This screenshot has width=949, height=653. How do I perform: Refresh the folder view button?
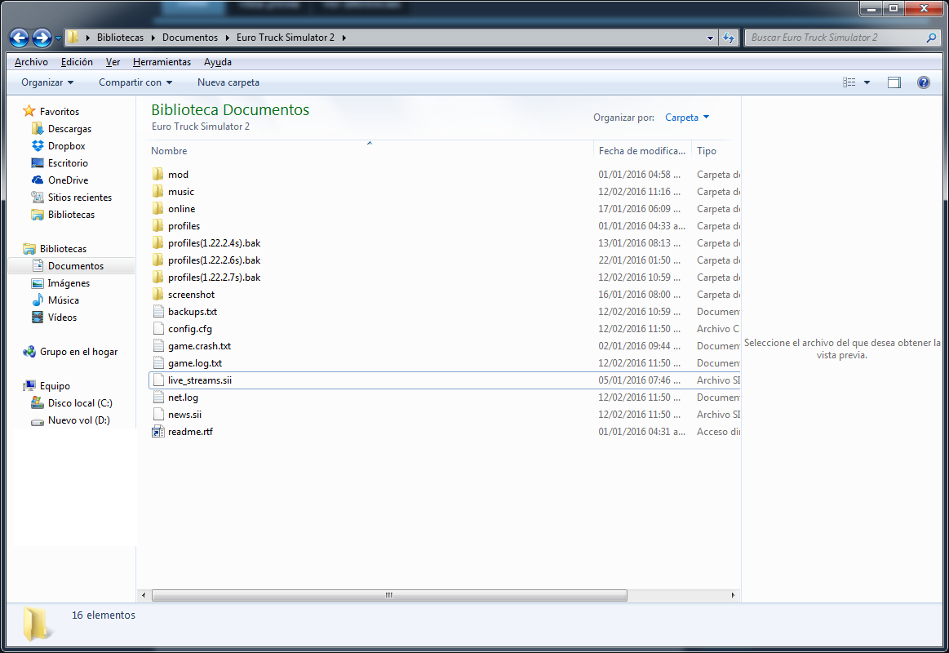pos(729,38)
